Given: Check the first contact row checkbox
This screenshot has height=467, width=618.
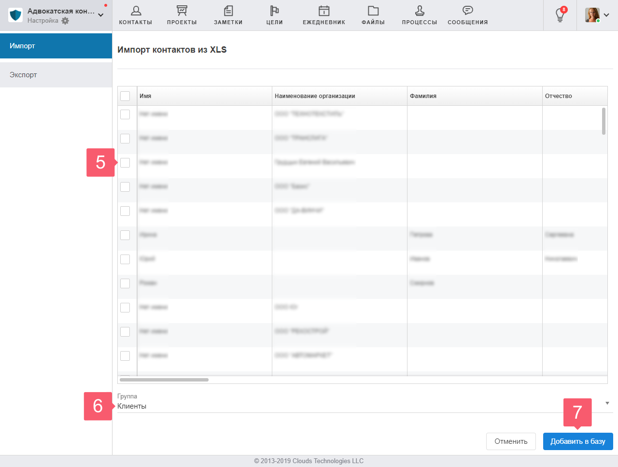Looking at the screenshot, I should coord(125,114).
